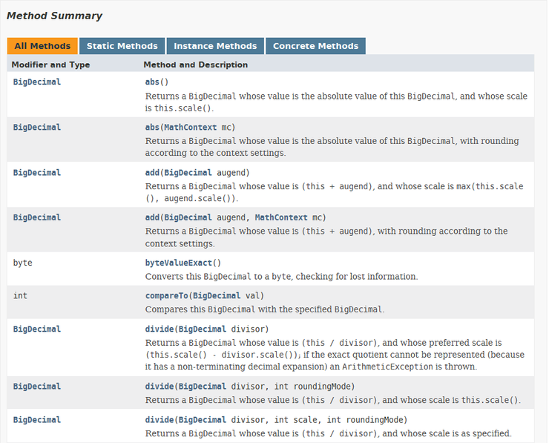The height and width of the screenshot is (443, 549).
Task: Show the Concrete Methods tab
Action: point(315,46)
